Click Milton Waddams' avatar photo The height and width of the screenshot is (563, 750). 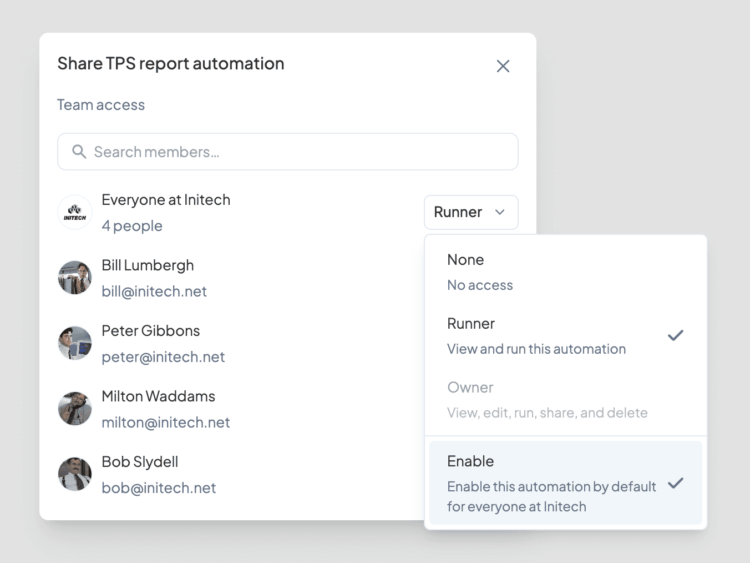point(75,409)
